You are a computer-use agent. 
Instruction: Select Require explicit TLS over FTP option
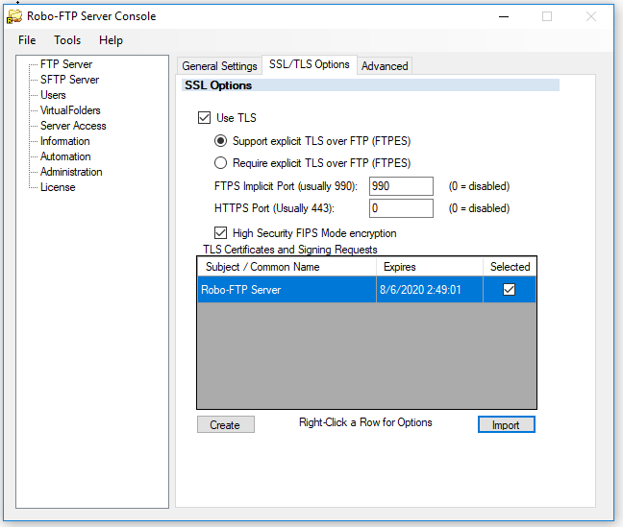[220, 163]
